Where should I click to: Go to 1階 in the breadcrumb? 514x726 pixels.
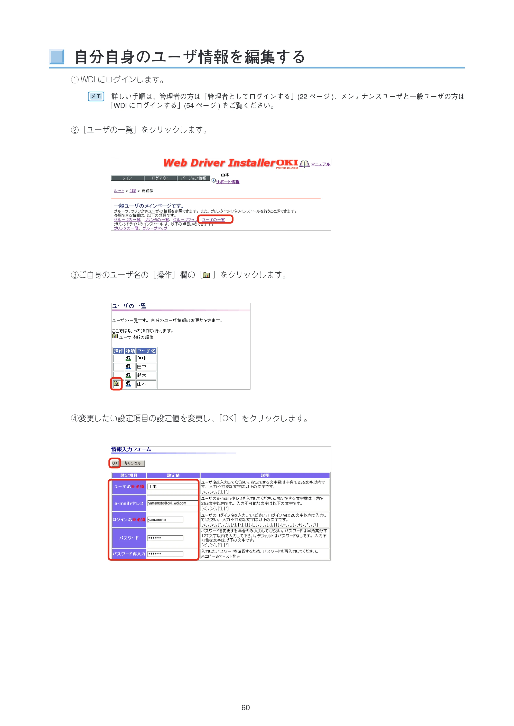pyautogui.click(x=133, y=191)
